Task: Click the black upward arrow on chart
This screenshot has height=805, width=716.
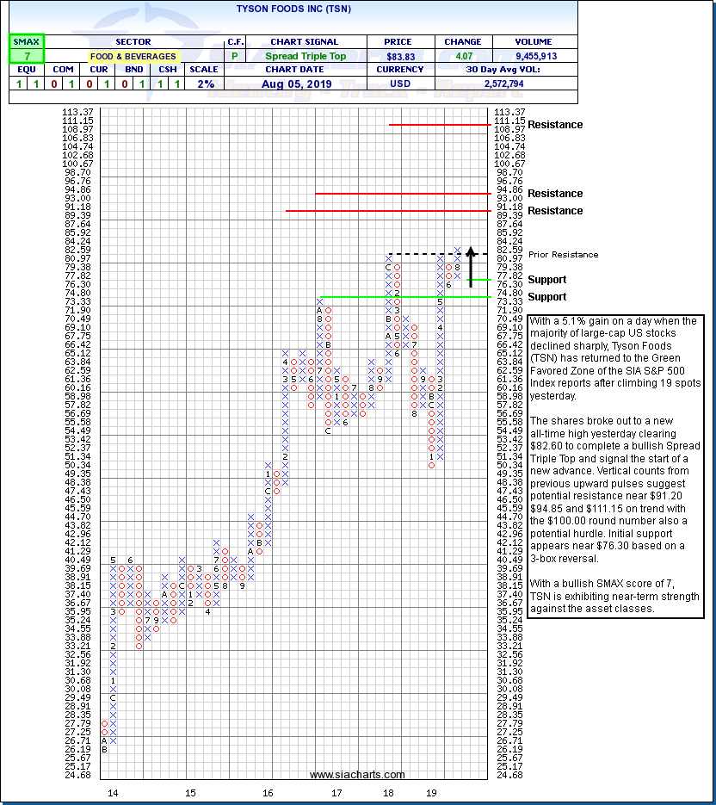Action: pyautogui.click(x=470, y=267)
